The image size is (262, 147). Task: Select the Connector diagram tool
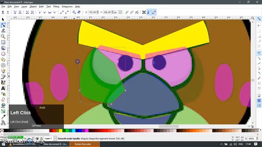tap(3, 122)
